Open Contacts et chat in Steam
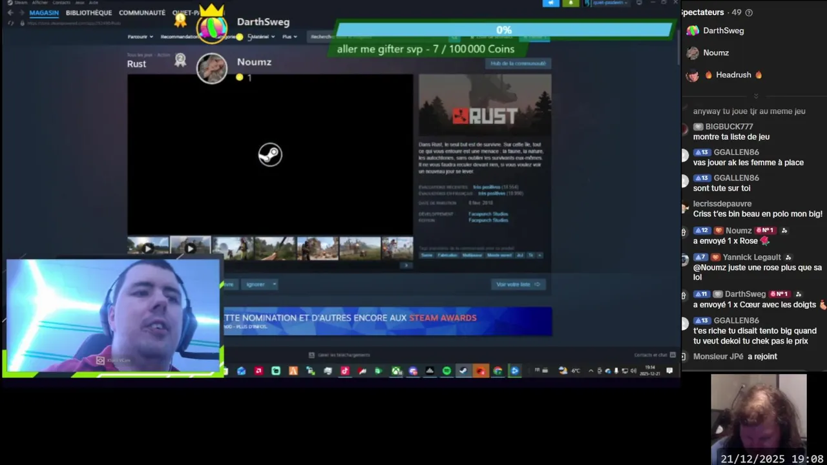Image resolution: width=827 pixels, height=465 pixels. 654,355
